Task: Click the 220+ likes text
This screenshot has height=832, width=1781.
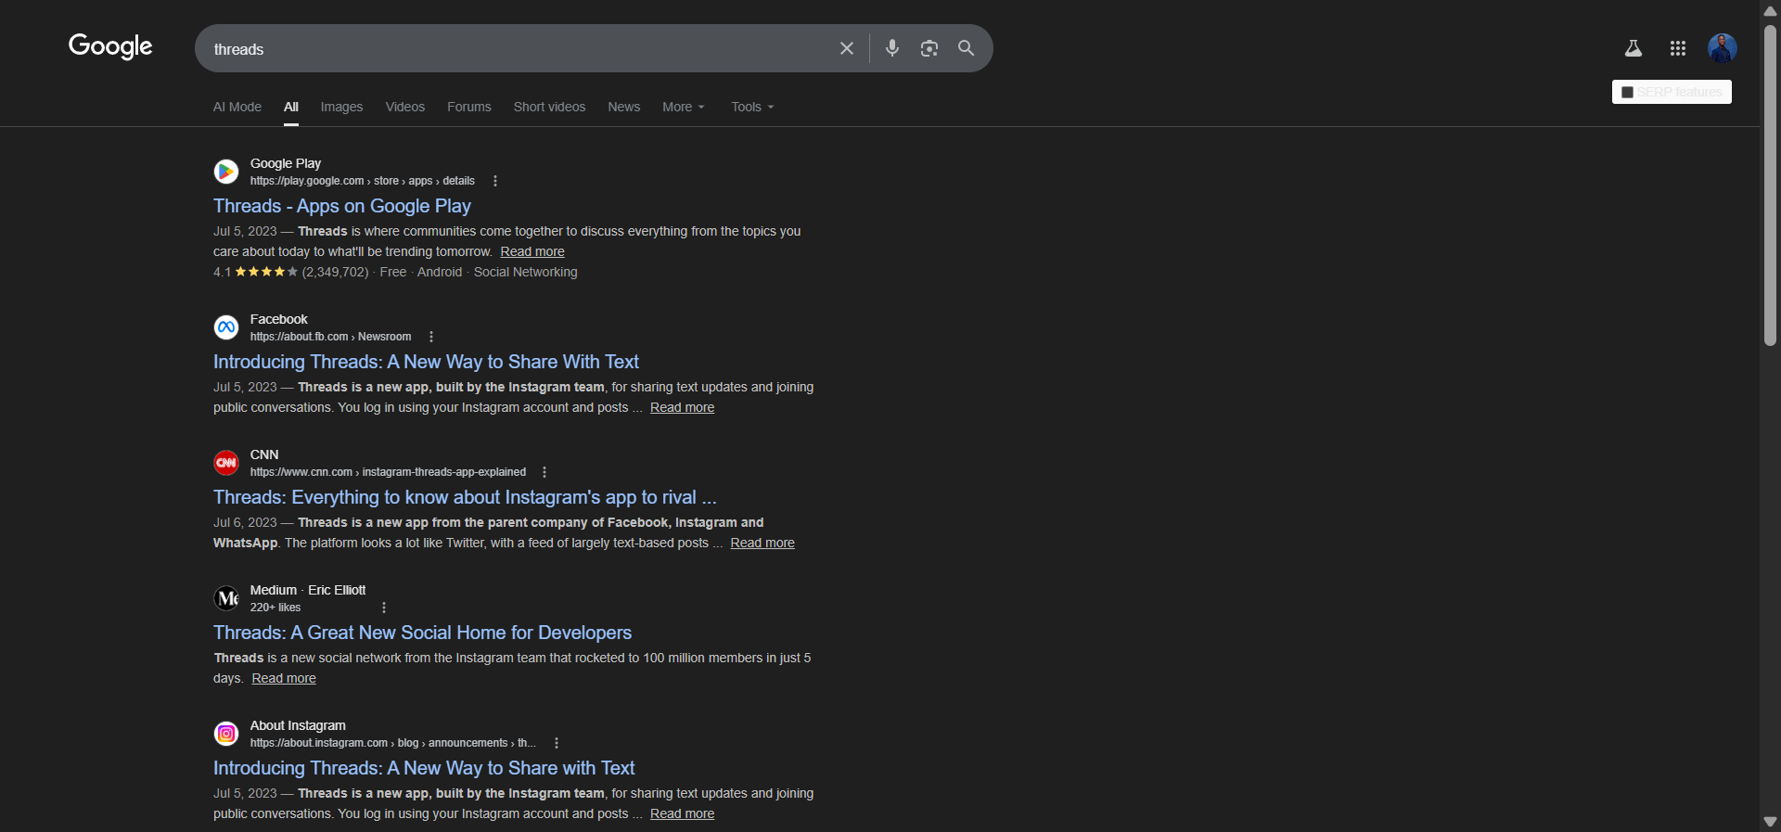Action: [275, 608]
